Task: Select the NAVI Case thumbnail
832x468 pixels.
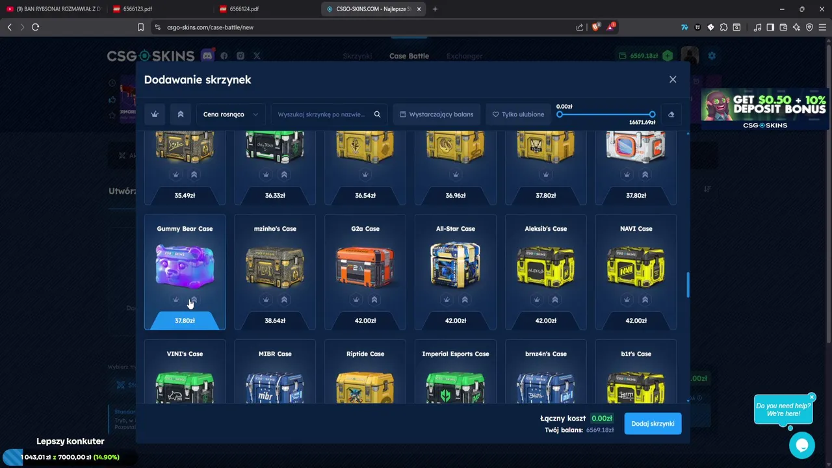Action: pos(636,265)
